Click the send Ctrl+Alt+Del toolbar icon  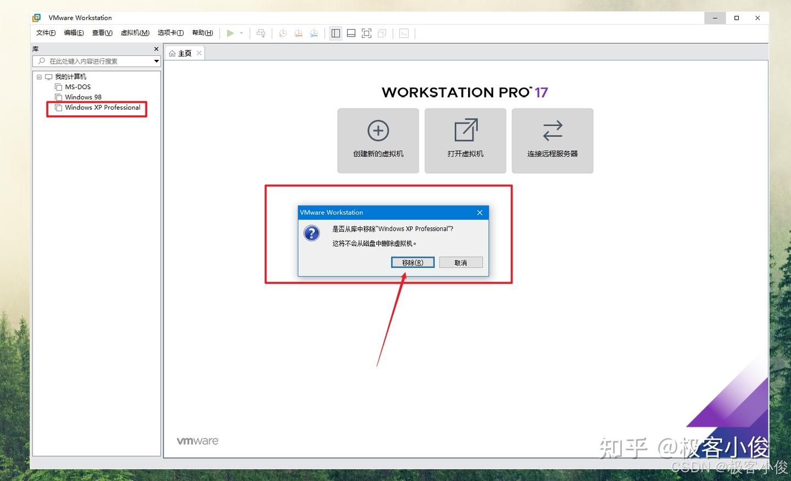coord(261,33)
